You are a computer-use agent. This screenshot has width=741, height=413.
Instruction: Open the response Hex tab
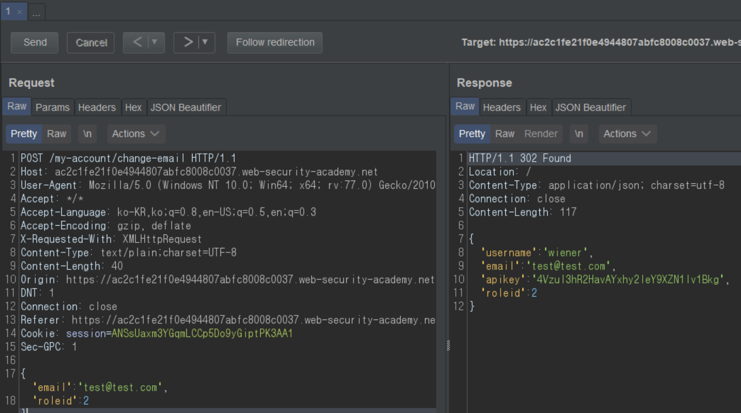[x=538, y=107]
